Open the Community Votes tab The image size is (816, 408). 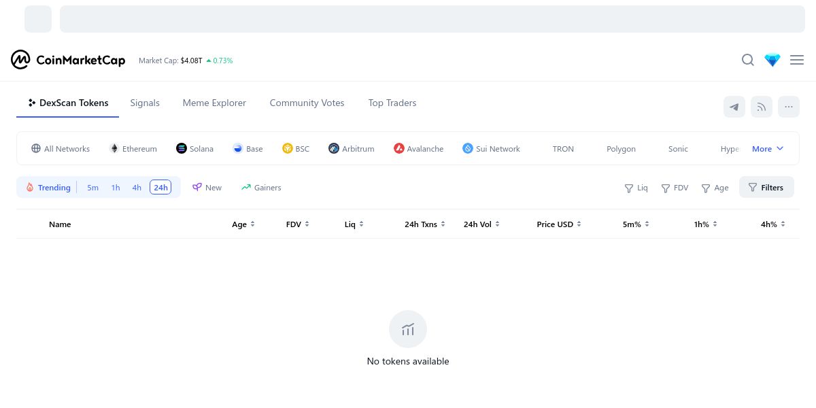click(307, 103)
